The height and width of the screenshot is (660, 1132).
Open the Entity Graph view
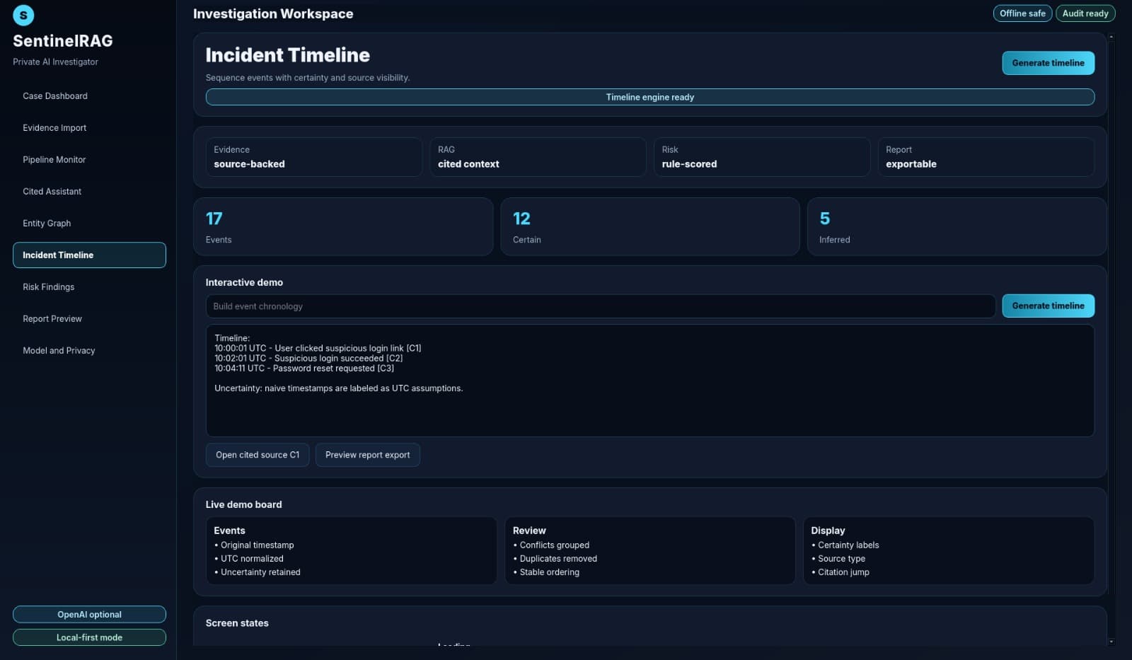[x=89, y=224]
